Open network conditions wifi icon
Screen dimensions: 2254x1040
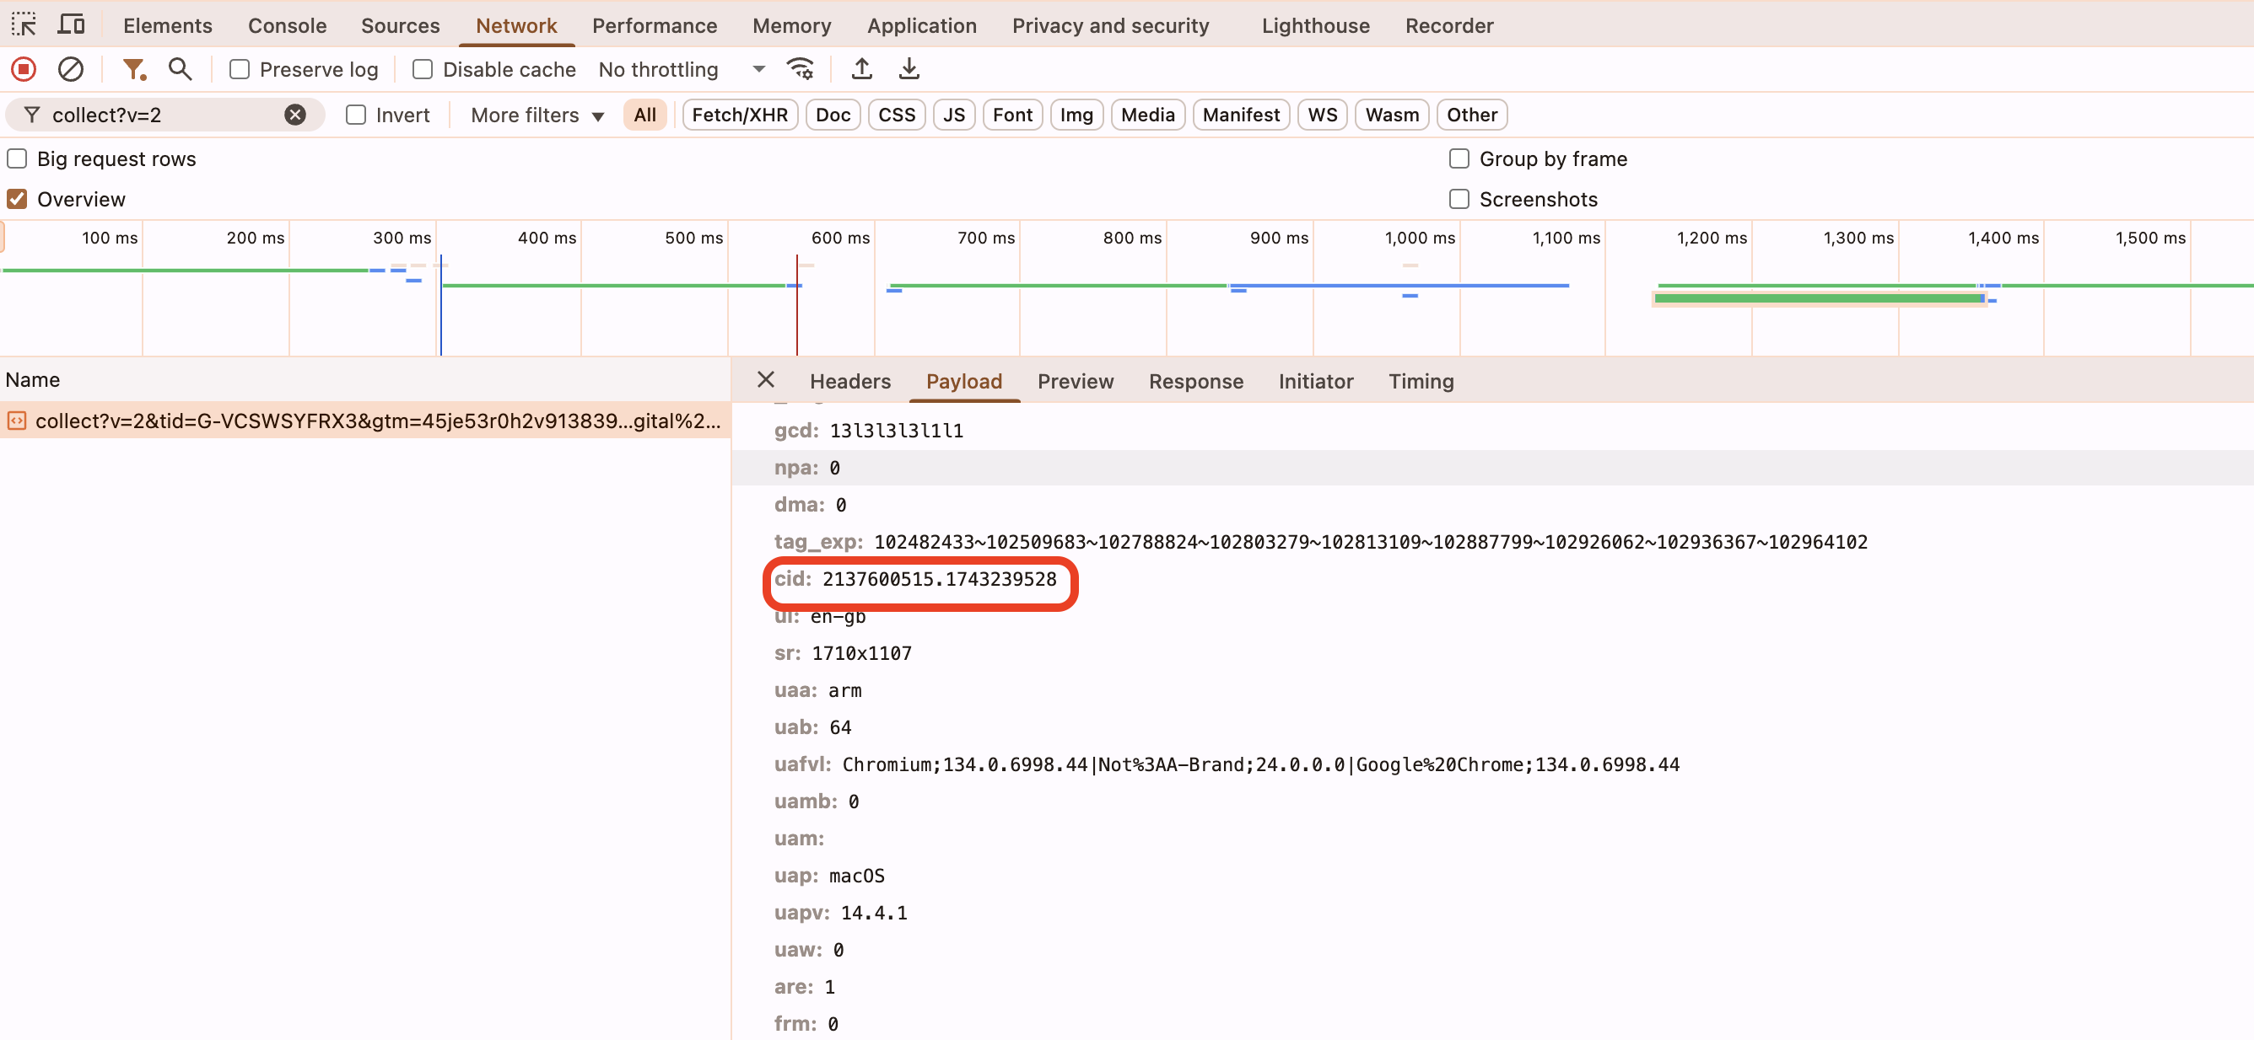(x=801, y=69)
